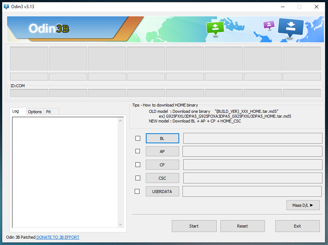Screen dimensions: 328x245
Task: Minimize the Odin3 window
Action: (283, 7)
